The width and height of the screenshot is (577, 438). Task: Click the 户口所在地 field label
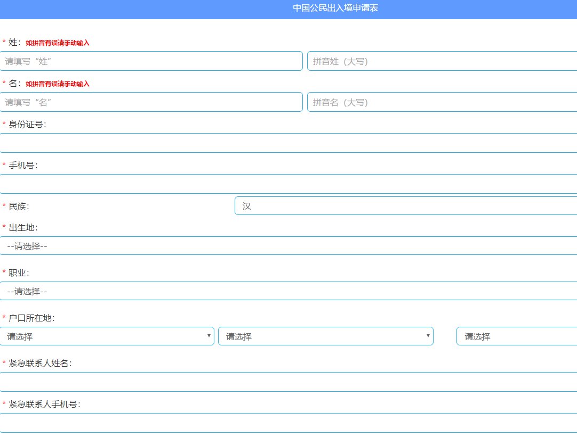coord(31,318)
